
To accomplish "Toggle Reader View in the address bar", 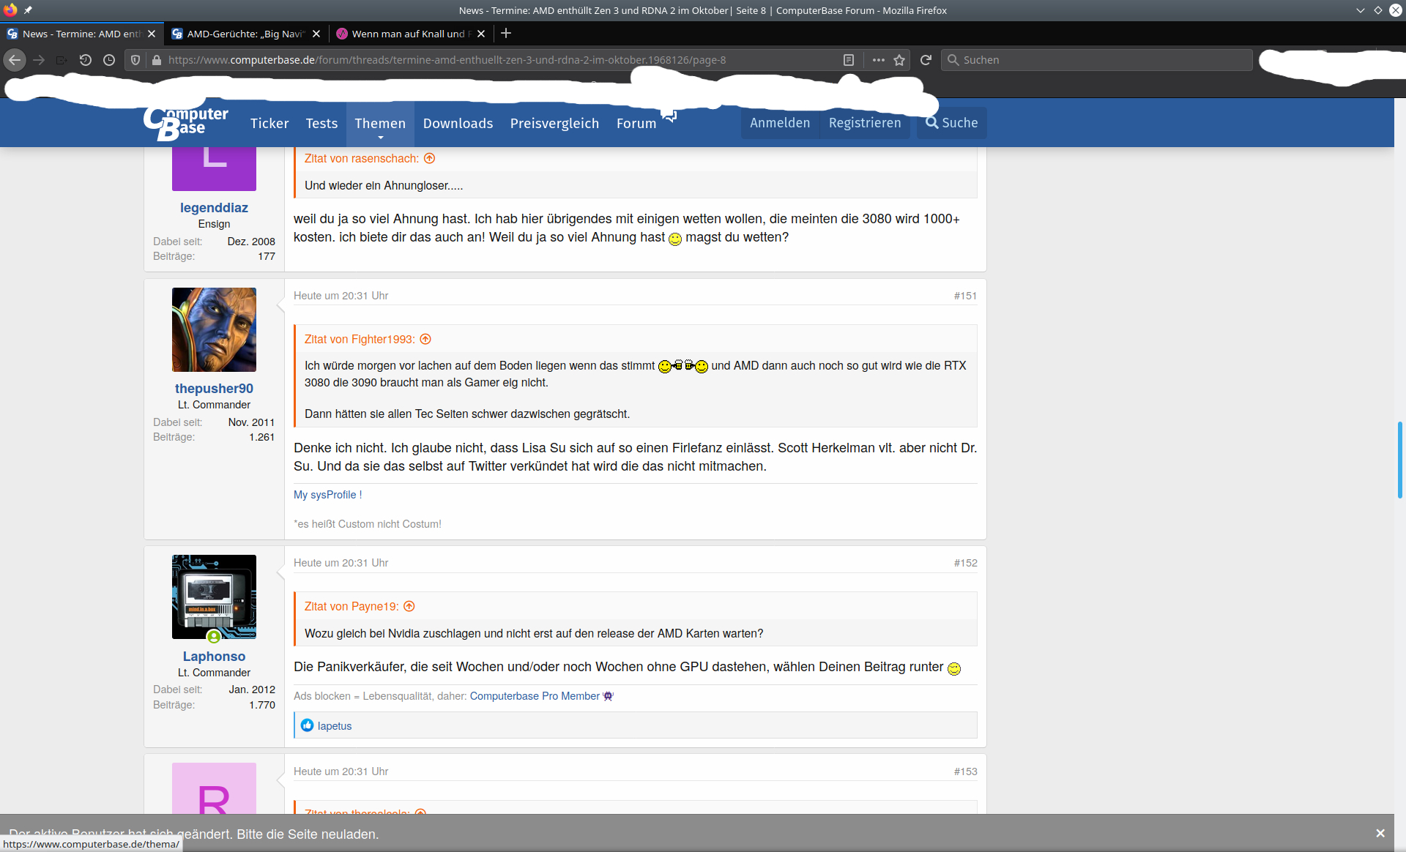I will (x=849, y=60).
